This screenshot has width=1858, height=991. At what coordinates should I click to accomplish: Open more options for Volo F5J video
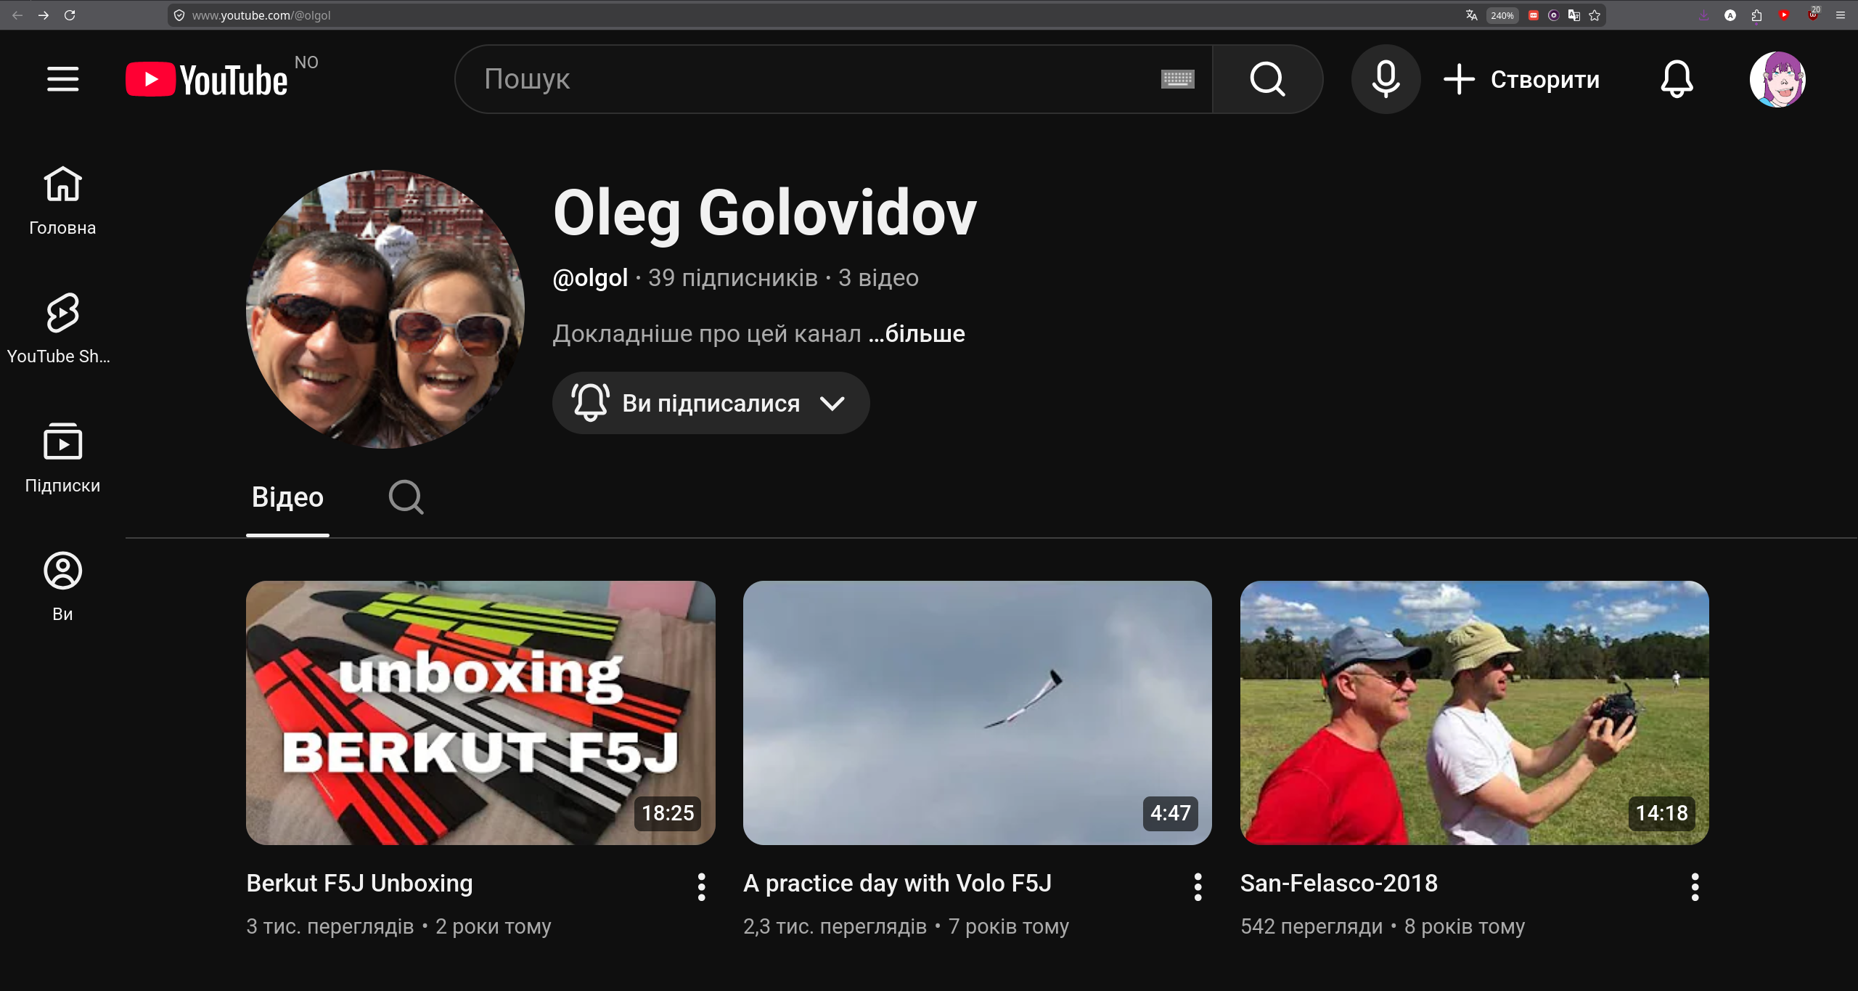(1198, 886)
